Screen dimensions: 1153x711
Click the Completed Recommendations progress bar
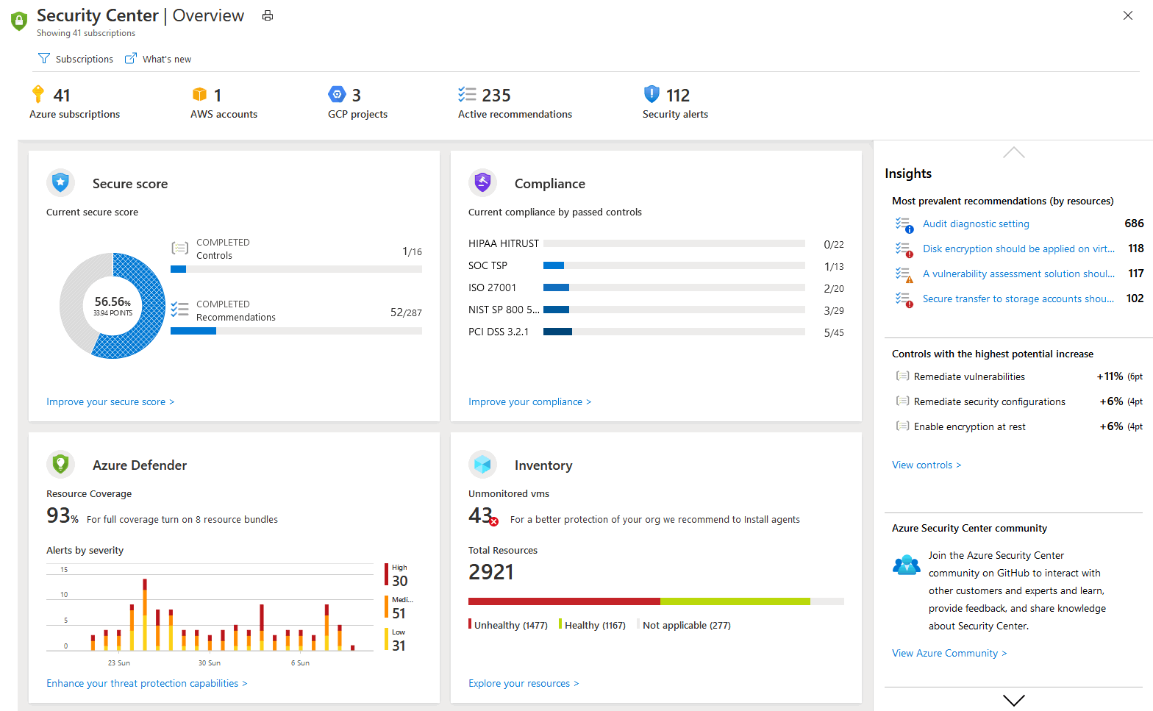click(x=296, y=331)
